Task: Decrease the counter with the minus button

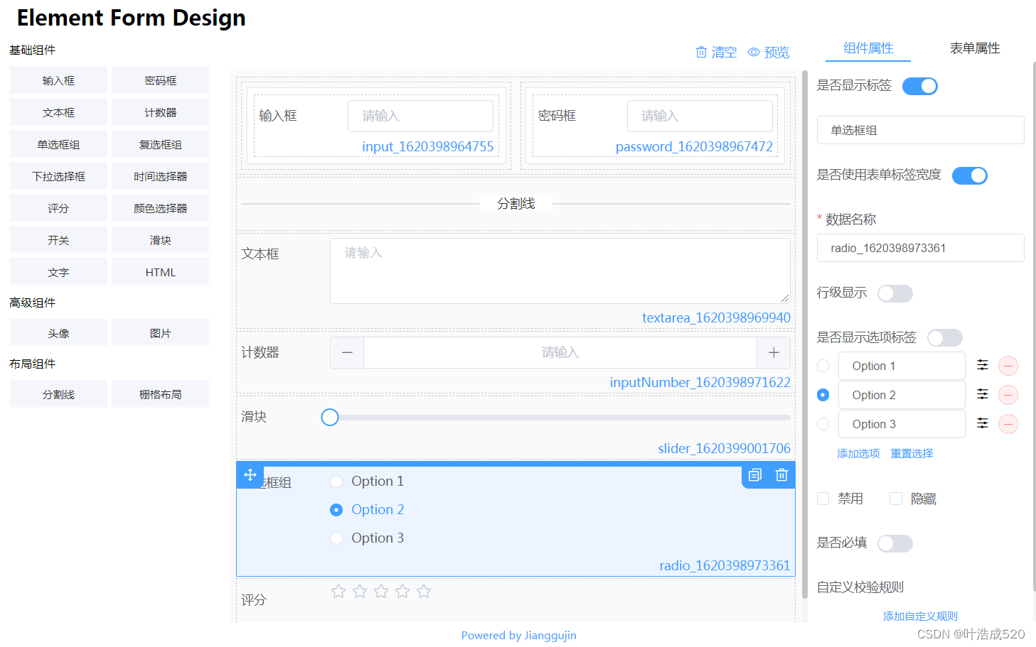Action: (x=347, y=352)
